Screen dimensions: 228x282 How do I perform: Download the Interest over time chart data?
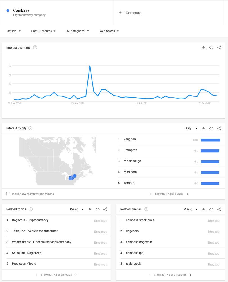pos(204,48)
